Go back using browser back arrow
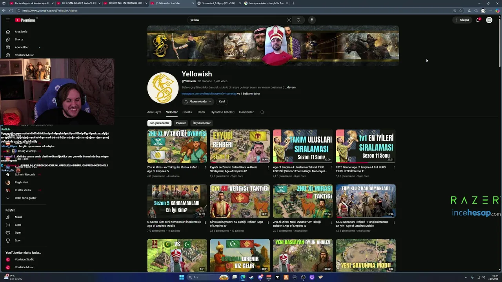The width and height of the screenshot is (502, 282). [x=4, y=11]
